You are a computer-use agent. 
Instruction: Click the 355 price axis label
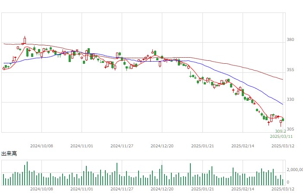pos(290,70)
